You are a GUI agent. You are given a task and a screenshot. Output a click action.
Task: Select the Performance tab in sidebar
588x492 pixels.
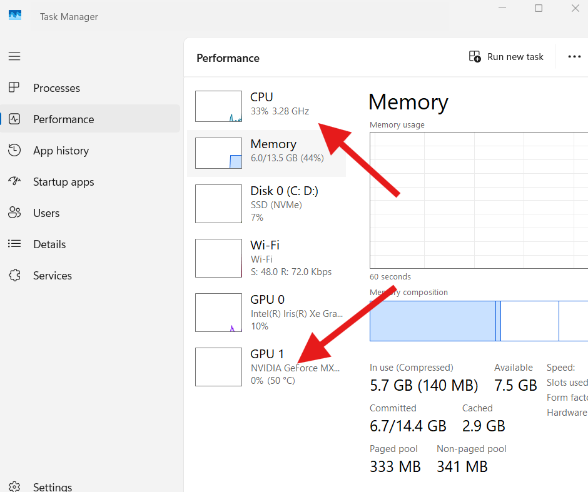(x=63, y=119)
